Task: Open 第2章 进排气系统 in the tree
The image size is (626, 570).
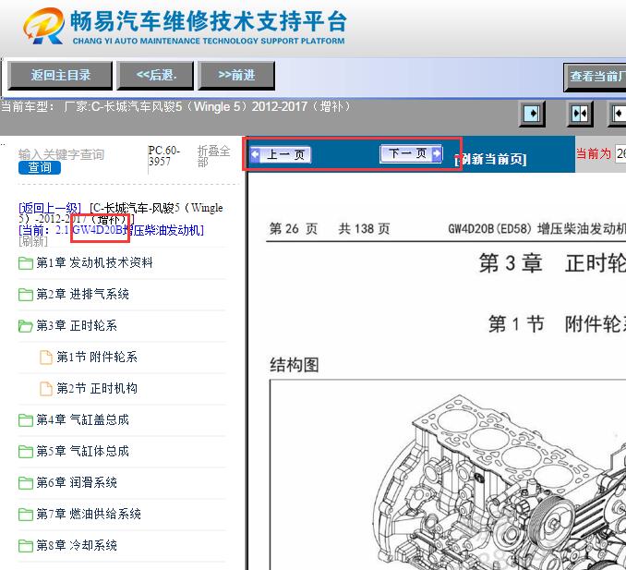Action: click(x=82, y=295)
